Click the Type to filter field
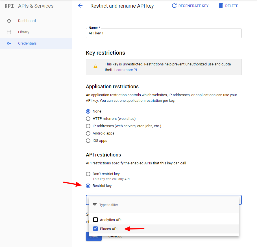Screen dimensions: 257x247 coord(164,205)
